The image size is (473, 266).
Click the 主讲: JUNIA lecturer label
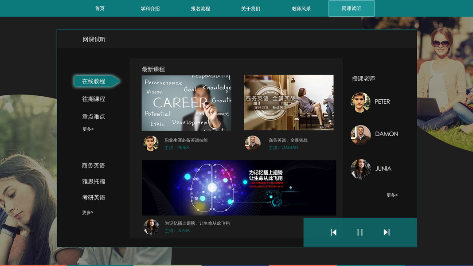(177, 231)
